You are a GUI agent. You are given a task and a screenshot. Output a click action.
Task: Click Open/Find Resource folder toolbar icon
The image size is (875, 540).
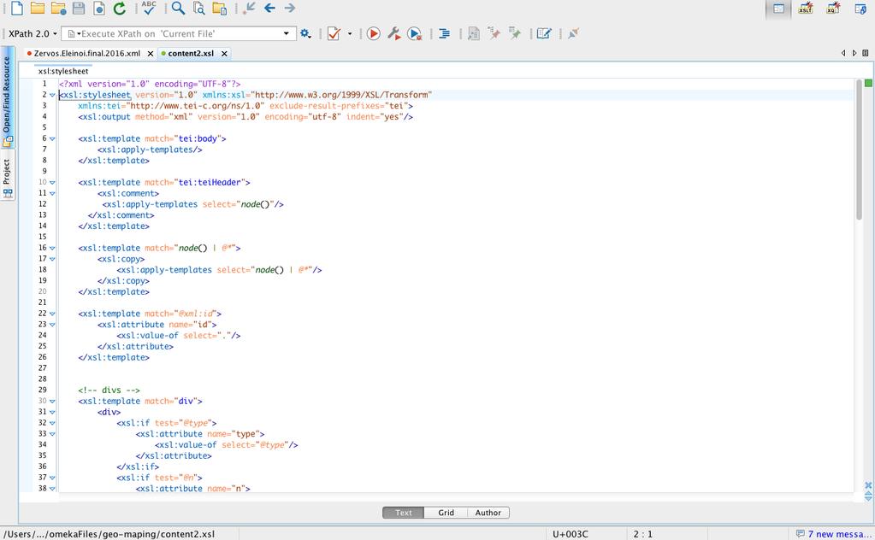click(x=219, y=8)
